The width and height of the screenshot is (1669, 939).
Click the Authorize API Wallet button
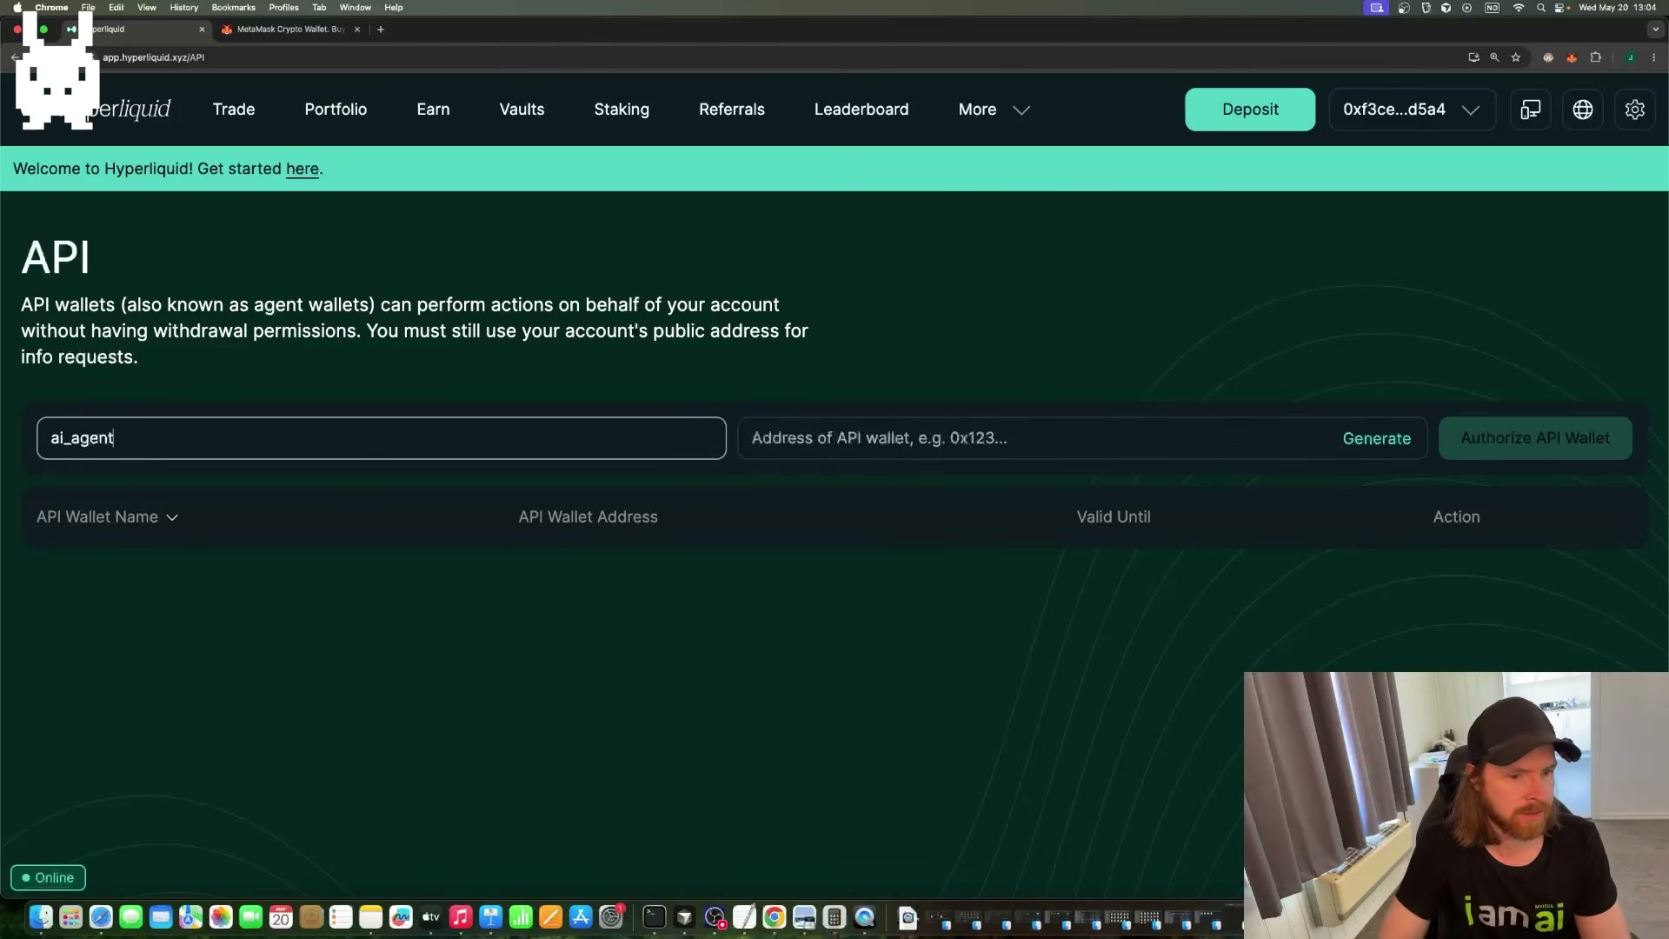point(1535,438)
